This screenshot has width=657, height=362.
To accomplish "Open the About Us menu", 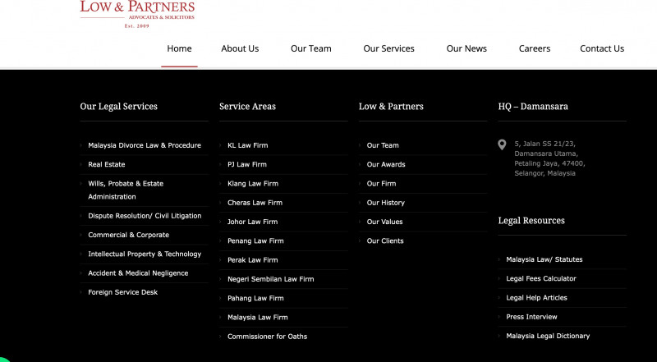I will pyautogui.click(x=240, y=48).
